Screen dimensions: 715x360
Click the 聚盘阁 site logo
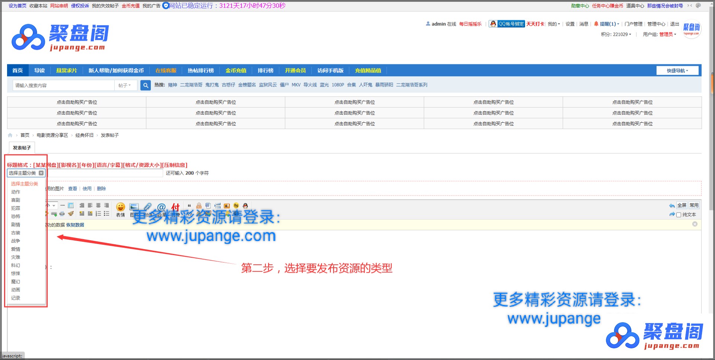[x=61, y=37]
